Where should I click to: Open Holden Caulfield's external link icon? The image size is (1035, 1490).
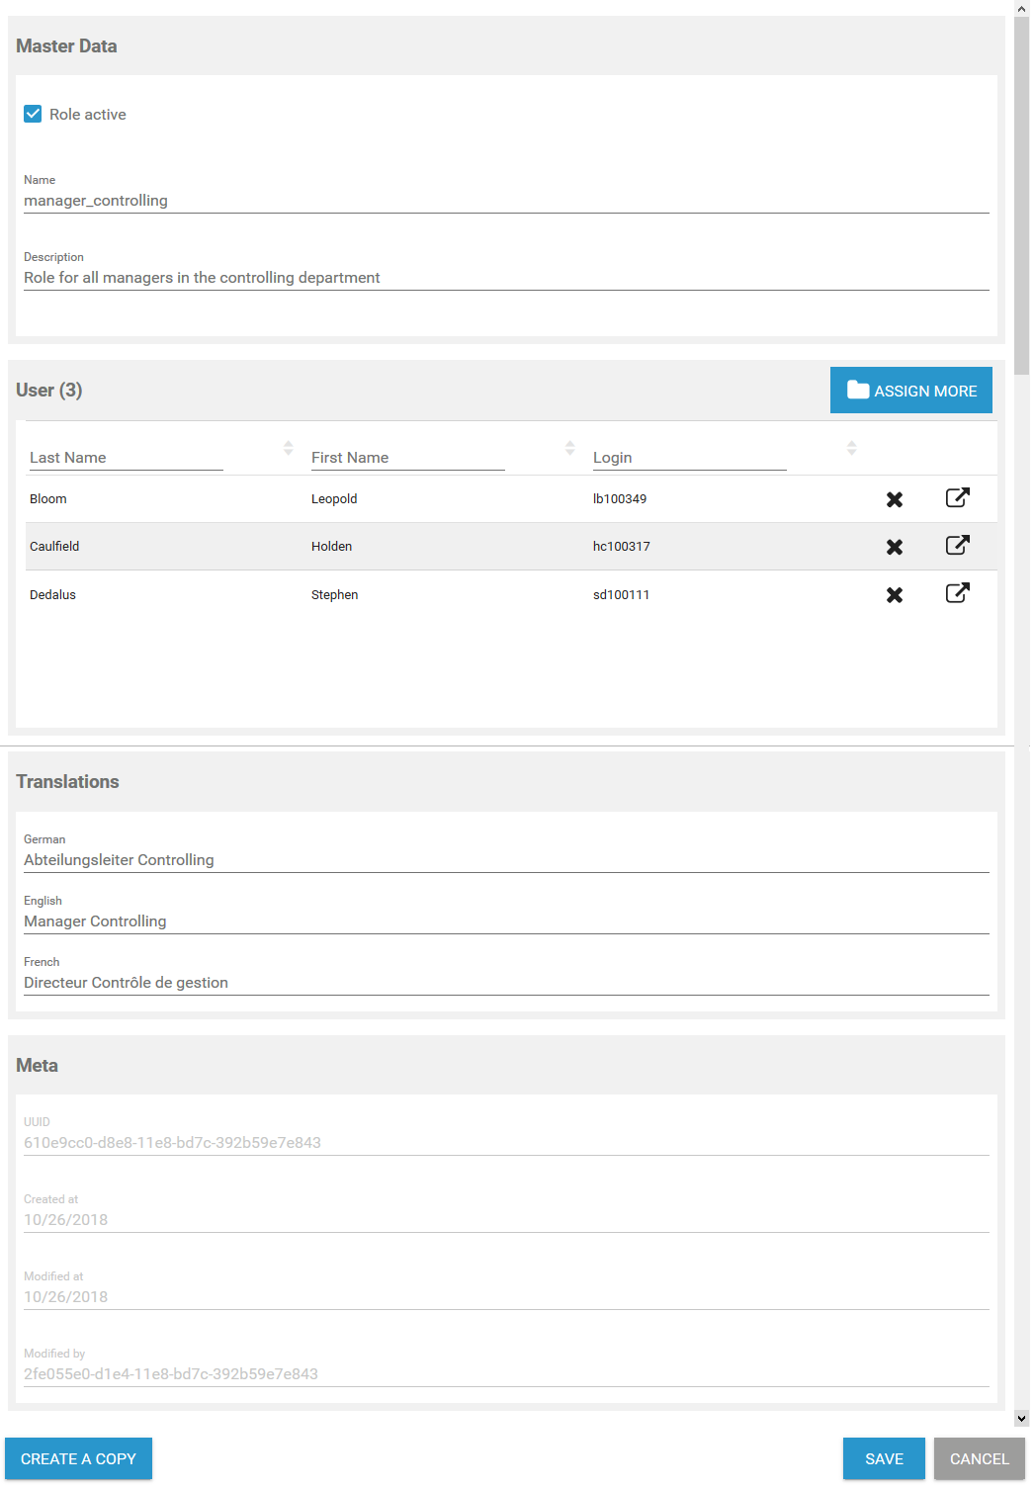tap(957, 545)
